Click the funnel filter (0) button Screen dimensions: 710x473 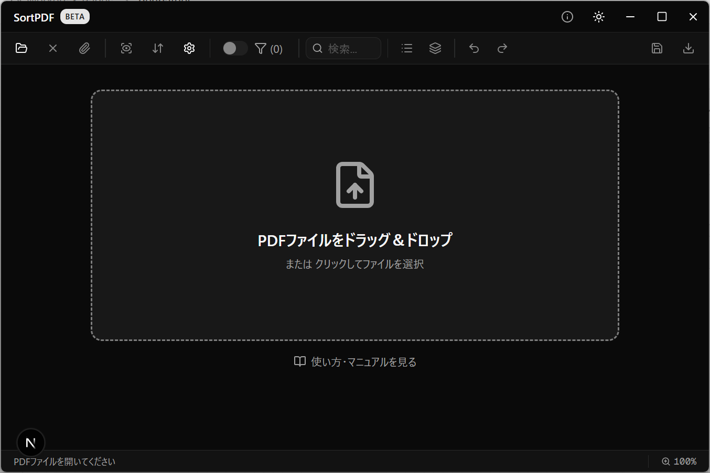(268, 49)
